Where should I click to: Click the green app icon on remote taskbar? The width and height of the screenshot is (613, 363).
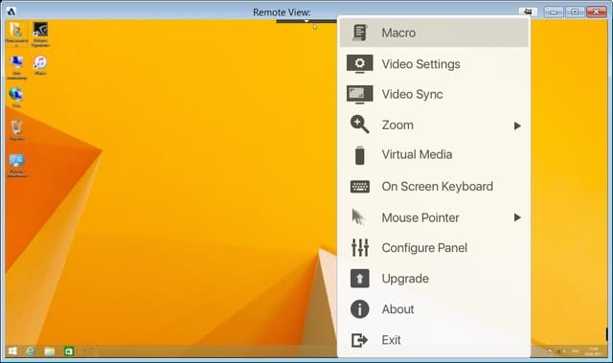click(69, 352)
